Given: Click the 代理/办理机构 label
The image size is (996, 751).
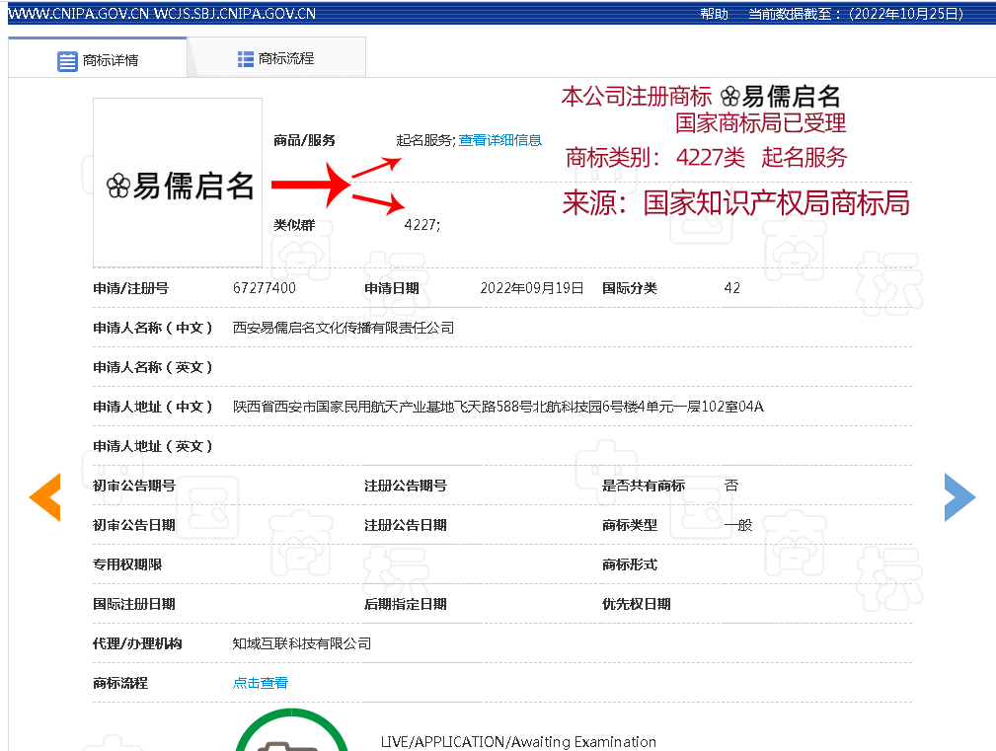Looking at the screenshot, I should 137,643.
